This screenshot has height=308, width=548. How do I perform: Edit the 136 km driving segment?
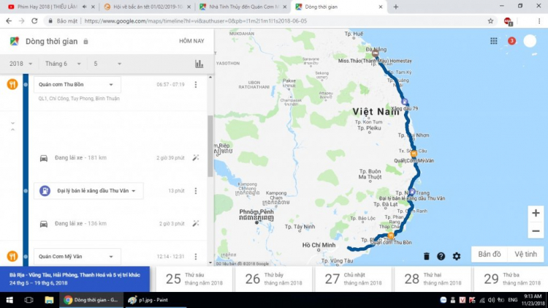pos(196,223)
